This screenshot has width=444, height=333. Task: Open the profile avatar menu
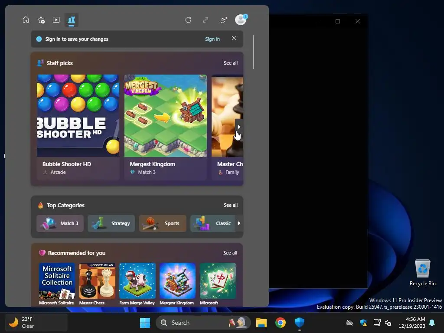coord(241,20)
